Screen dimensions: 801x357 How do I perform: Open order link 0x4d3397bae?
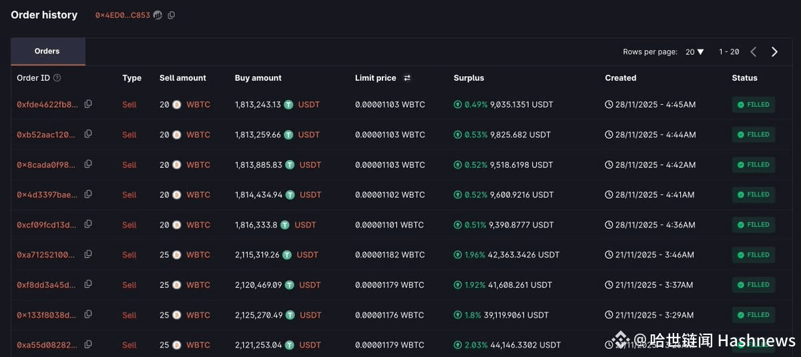click(47, 195)
